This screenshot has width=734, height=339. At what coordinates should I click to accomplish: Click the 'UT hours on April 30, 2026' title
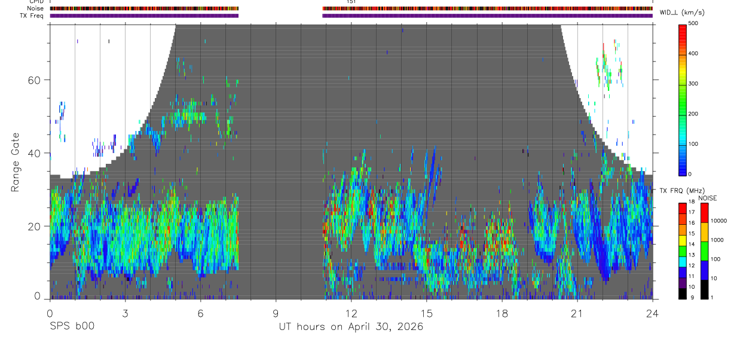click(x=351, y=327)
